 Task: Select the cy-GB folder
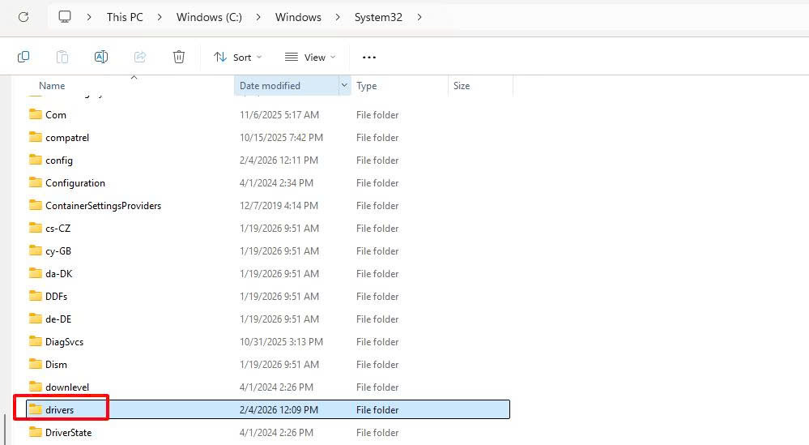[268, 251]
